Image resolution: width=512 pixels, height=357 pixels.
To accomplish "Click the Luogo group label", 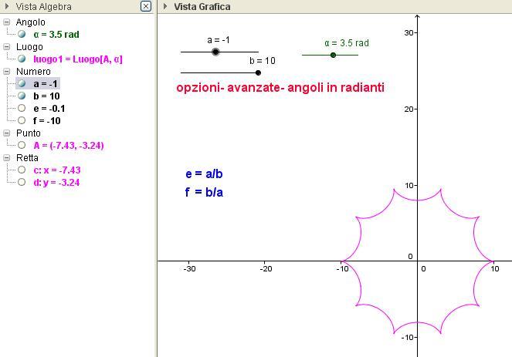I will (x=29, y=47).
